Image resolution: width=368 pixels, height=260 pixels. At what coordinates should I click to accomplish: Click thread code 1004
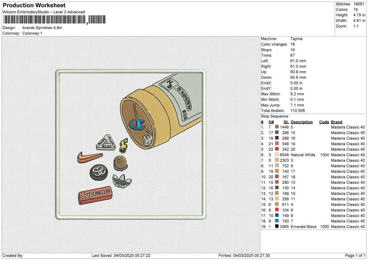click(324, 155)
